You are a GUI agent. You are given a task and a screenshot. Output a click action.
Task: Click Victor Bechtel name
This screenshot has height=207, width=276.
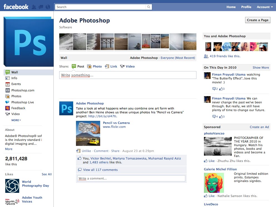coord(101,158)
